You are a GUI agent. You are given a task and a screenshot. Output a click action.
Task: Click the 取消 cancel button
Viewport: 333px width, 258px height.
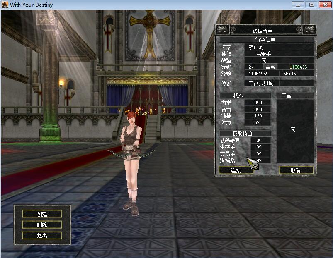pos(296,170)
